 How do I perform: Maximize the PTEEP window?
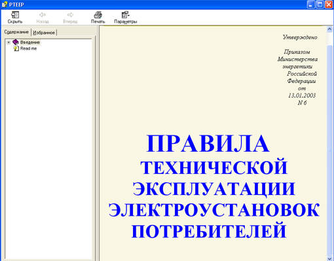tap(320, 5)
